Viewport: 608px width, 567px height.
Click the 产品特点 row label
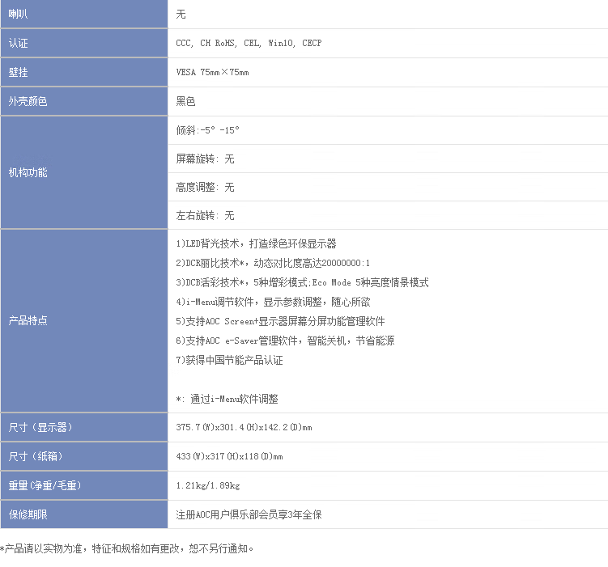28,320
